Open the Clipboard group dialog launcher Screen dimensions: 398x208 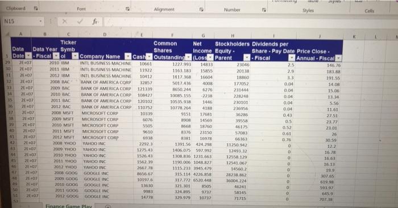tap(36, 9)
